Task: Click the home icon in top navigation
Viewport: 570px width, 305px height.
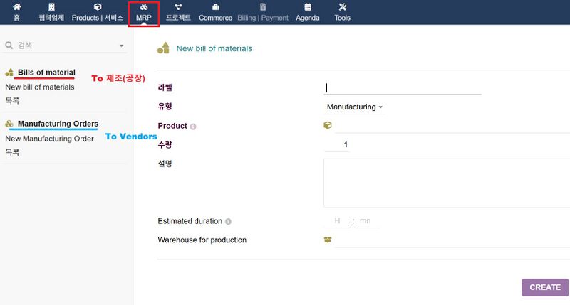Action: pyautogui.click(x=16, y=7)
